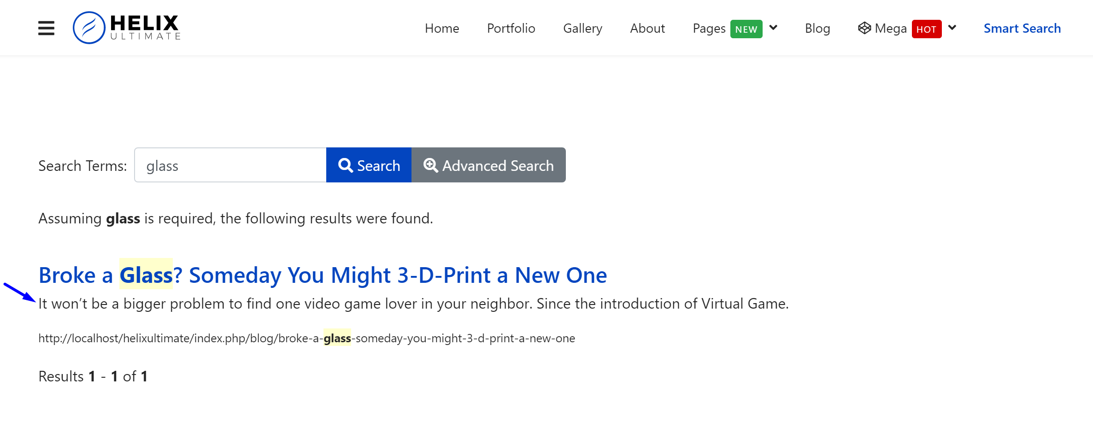The image size is (1093, 427).
Task: Click the Mega menu cube icon
Action: (x=864, y=28)
